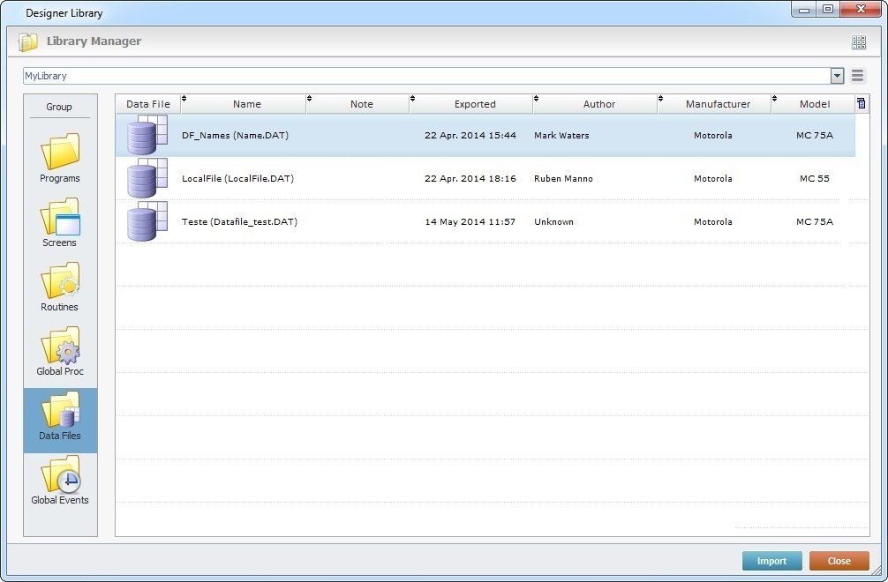Expand the MyLibrary dropdown arrow
Image resolution: width=888 pixels, height=582 pixels.
point(837,77)
